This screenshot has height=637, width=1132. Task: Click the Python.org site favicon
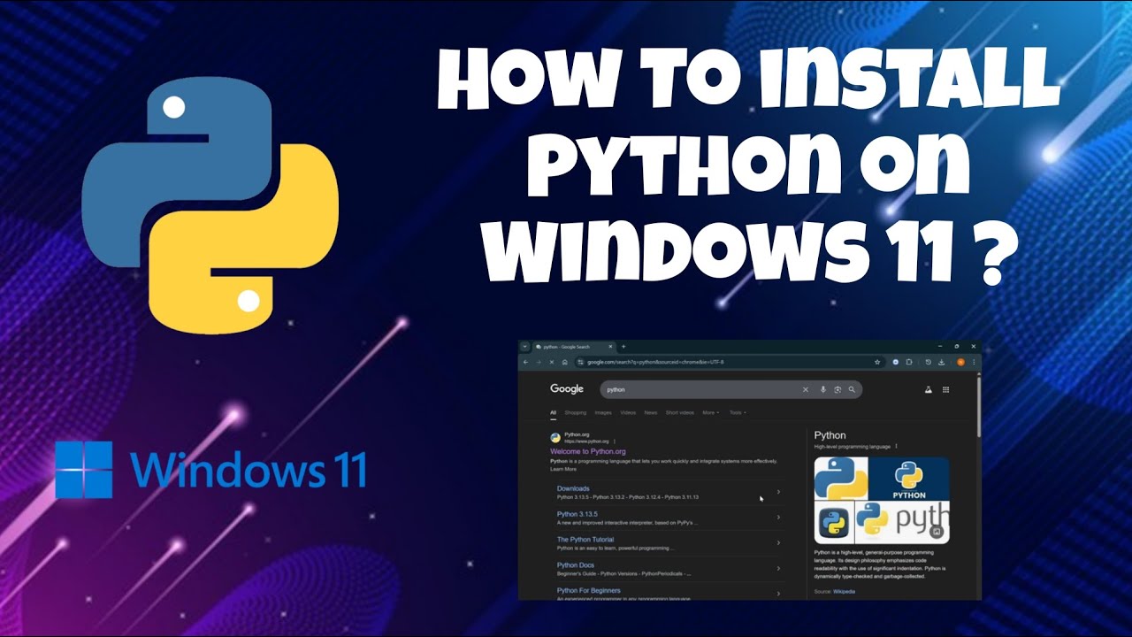tap(555, 437)
